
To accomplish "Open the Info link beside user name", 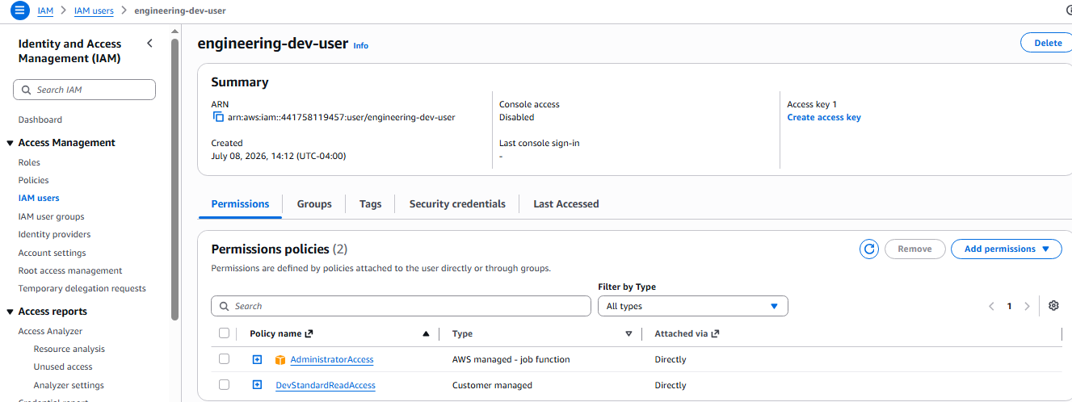I will (x=361, y=46).
